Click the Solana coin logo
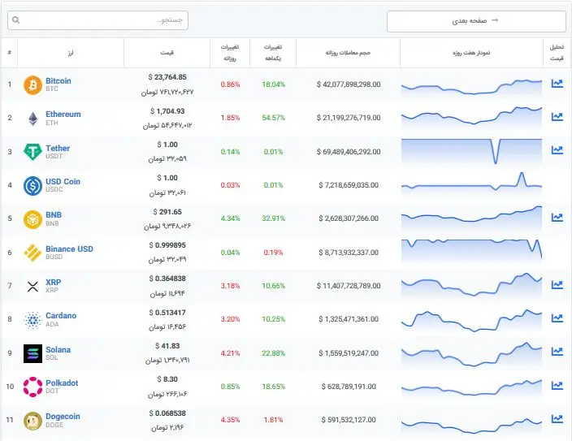This screenshot has width=572, height=441. click(x=32, y=353)
